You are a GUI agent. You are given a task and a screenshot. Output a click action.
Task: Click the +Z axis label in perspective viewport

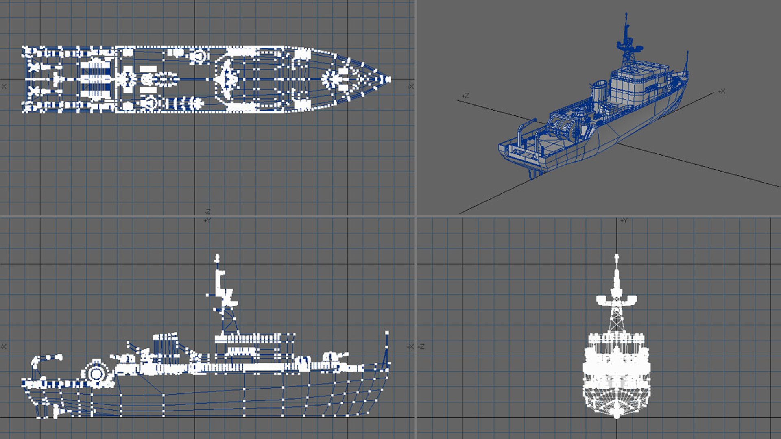(465, 96)
